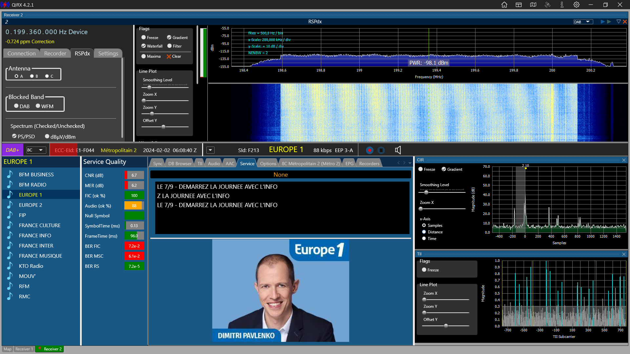Image resolution: width=630 pixels, height=354 pixels.
Task: Open the Map icon in title bar
Action: click(533, 5)
